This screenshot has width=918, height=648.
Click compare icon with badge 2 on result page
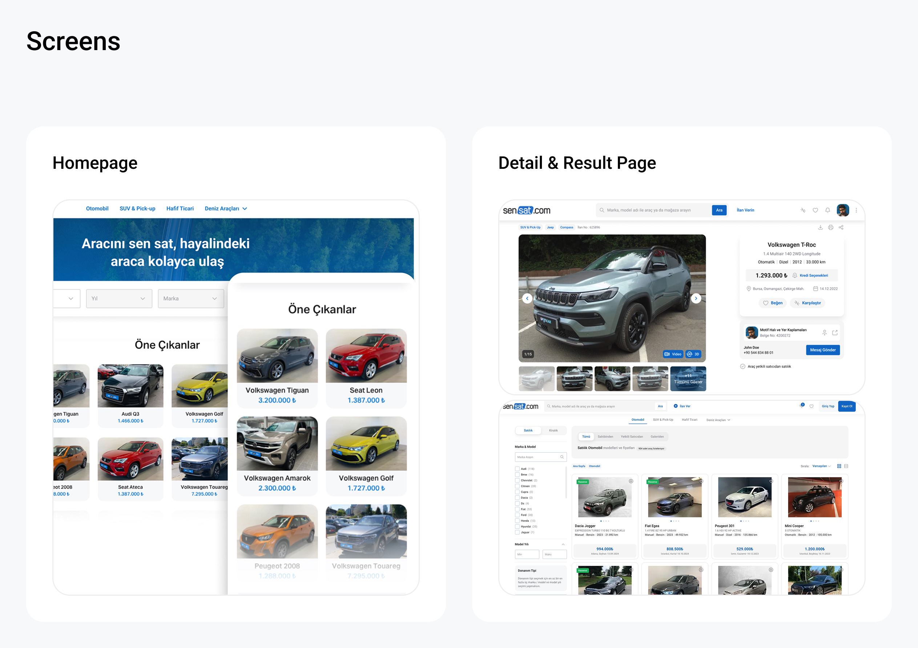[801, 406]
